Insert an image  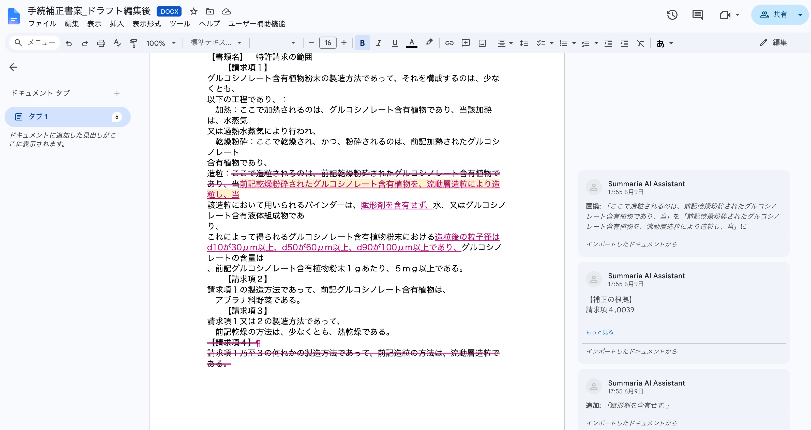tap(482, 43)
